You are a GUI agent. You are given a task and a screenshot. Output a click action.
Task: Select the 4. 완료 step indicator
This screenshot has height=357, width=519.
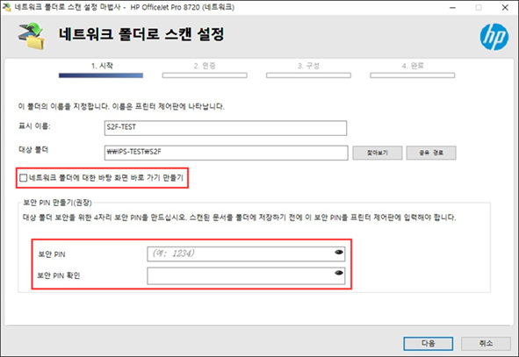coord(413,66)
